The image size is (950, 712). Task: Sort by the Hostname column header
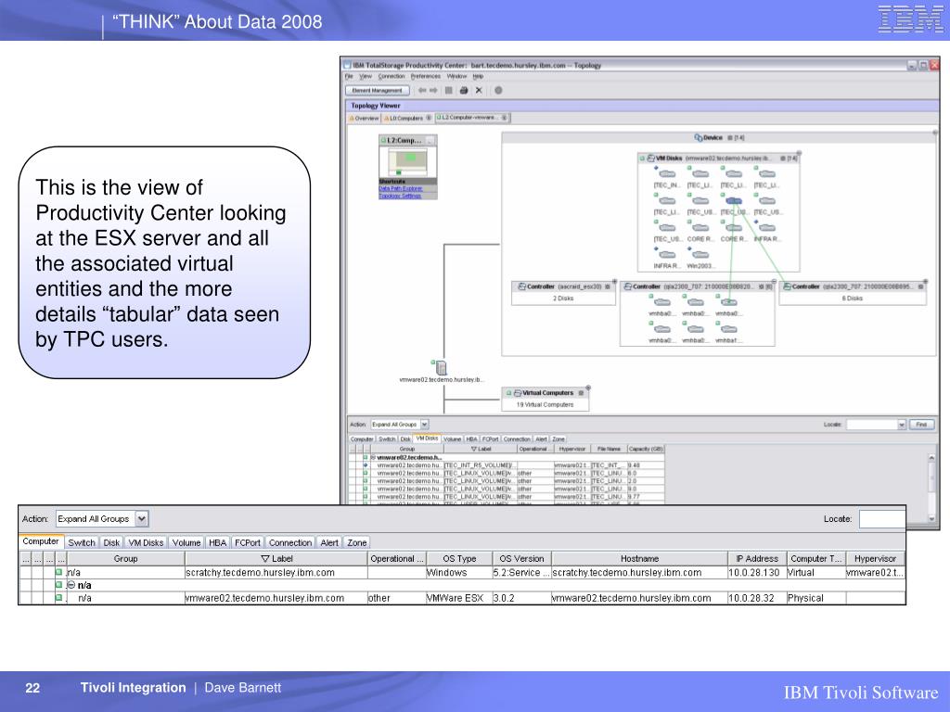coord(639,559)
